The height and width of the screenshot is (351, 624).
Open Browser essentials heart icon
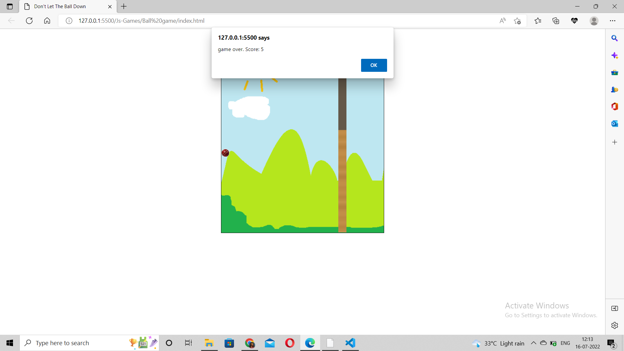(574, 20)
